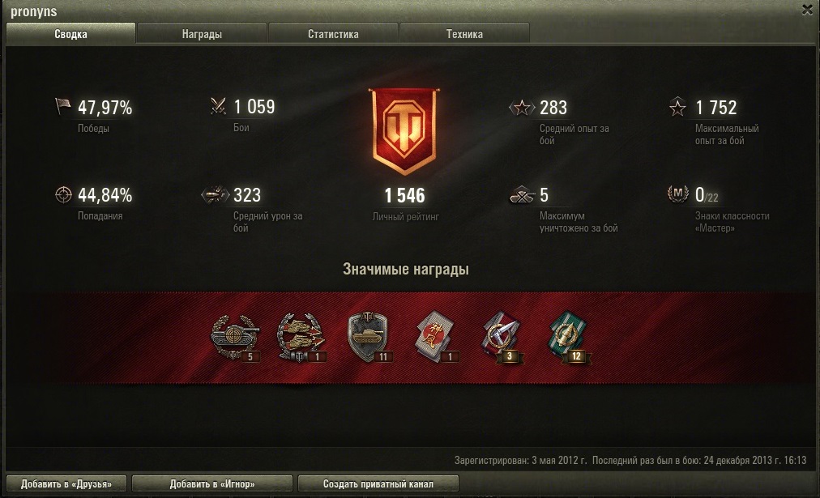Click the crosshair hit ratio icon

[63, 194]
